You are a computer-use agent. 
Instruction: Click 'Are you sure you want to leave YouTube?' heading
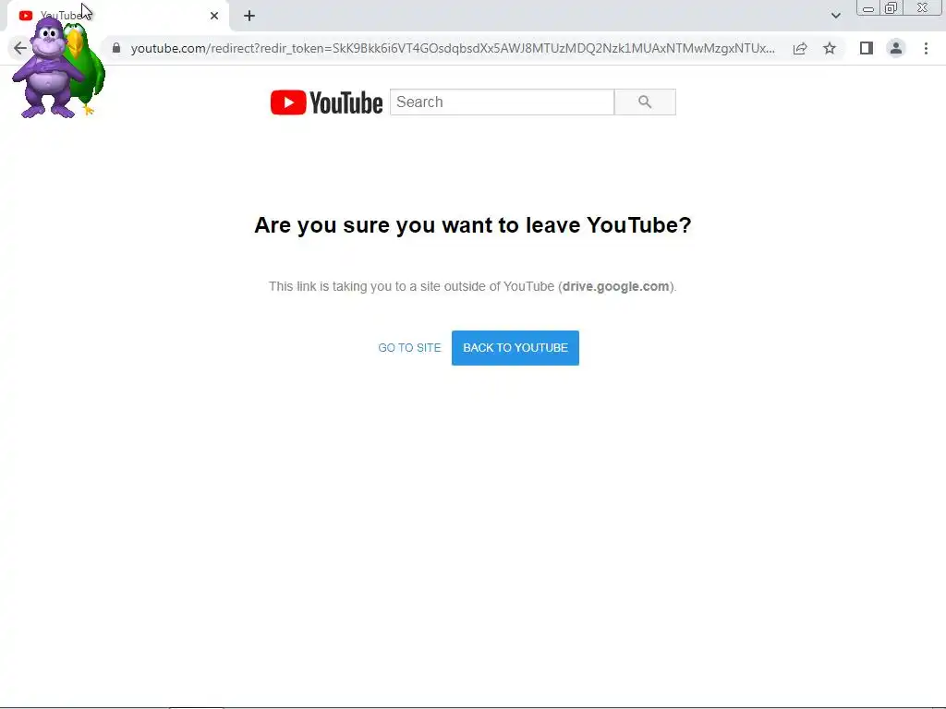[473, 225]
